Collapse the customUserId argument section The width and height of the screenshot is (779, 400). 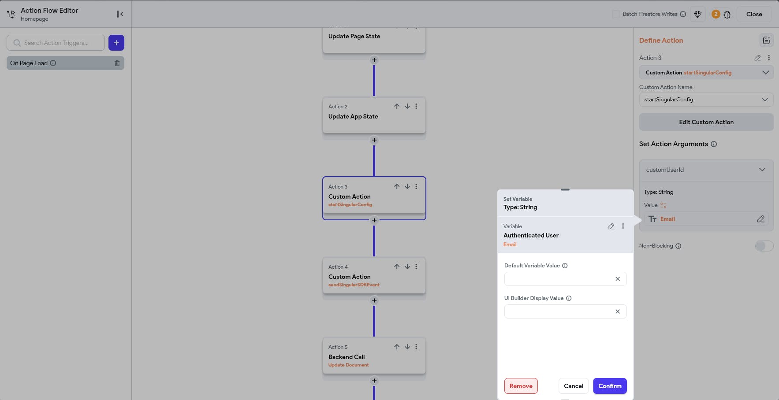click(x=762, y=170)
